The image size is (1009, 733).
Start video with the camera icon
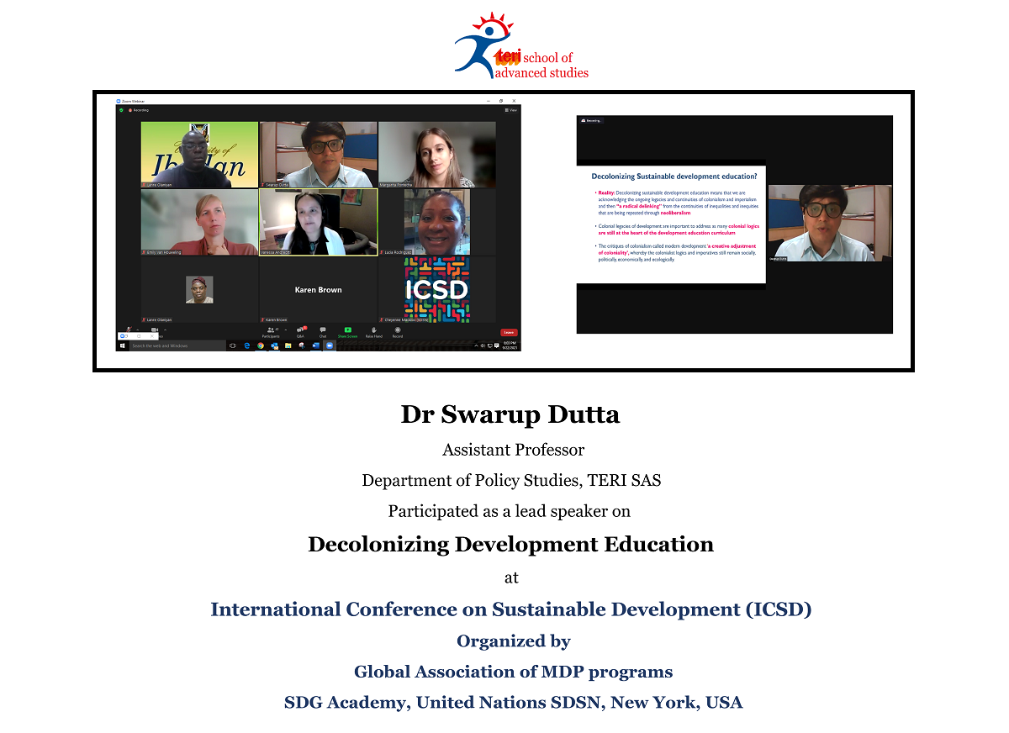[155, 330]
